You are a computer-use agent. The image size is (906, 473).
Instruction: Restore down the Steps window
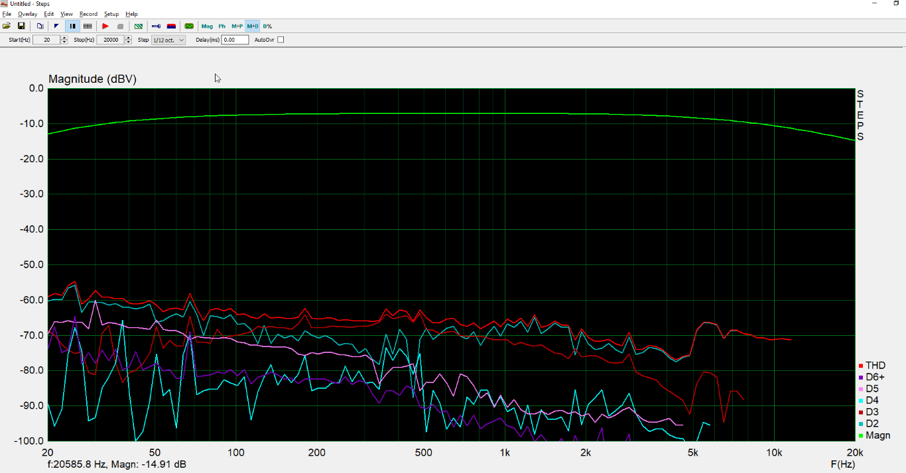tap(897, 3)
